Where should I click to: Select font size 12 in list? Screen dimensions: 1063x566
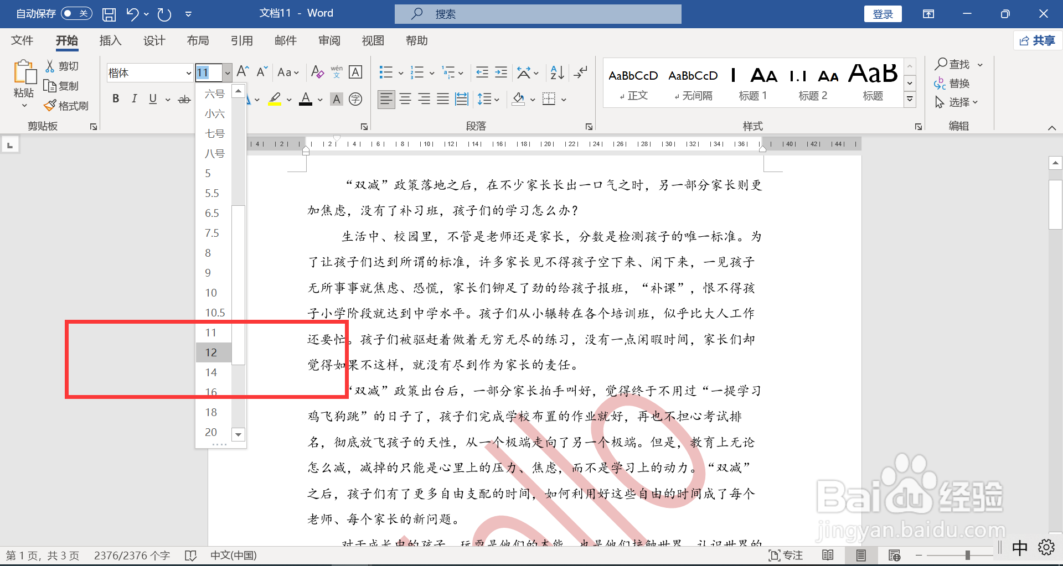click(x=214, y=352)
